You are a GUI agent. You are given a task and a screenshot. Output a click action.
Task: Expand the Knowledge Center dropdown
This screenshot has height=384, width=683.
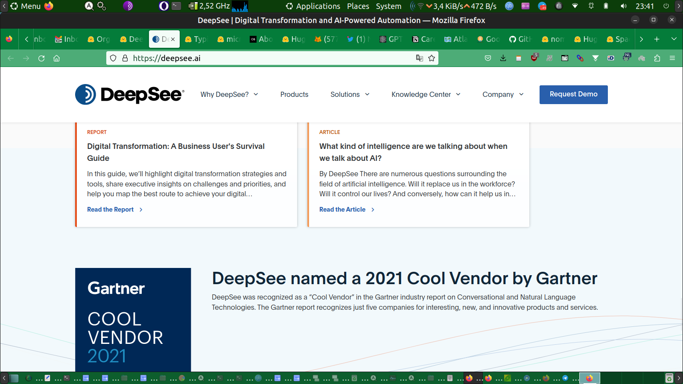426,95
